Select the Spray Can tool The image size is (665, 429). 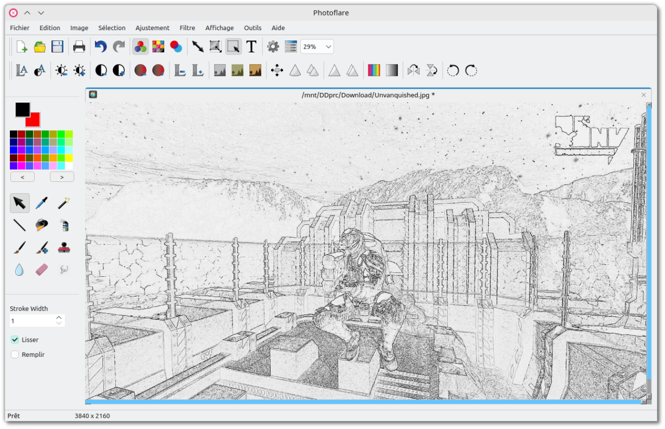[63, 225]
